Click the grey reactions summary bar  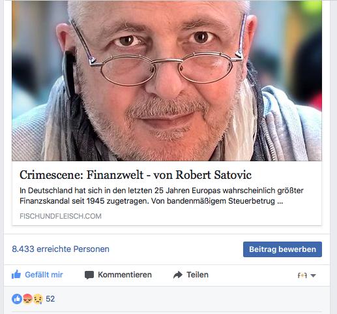click(167, 299)
